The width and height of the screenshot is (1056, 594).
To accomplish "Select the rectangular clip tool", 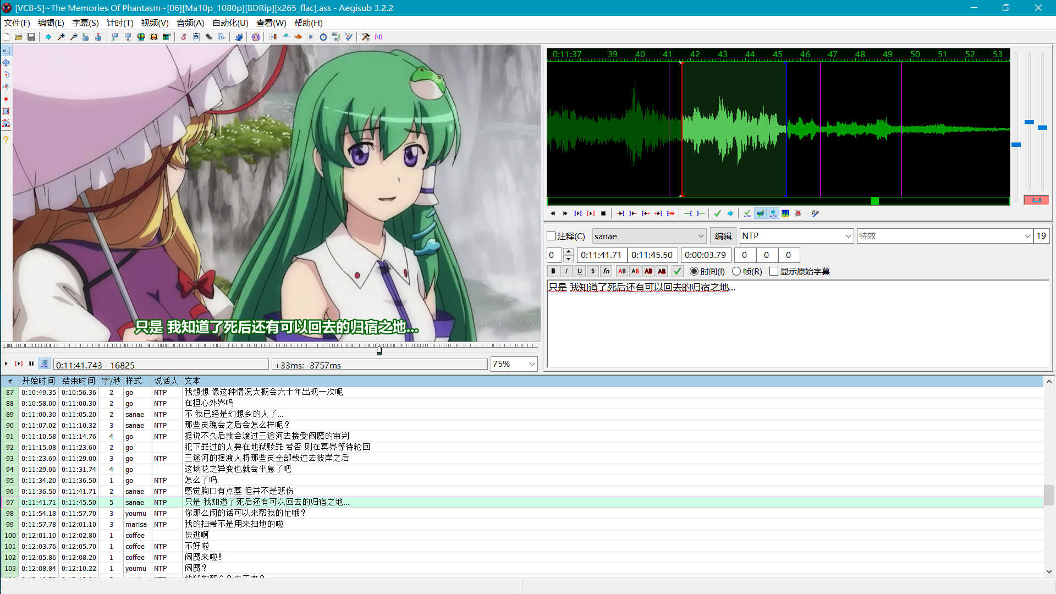I will tap(6, 111).
